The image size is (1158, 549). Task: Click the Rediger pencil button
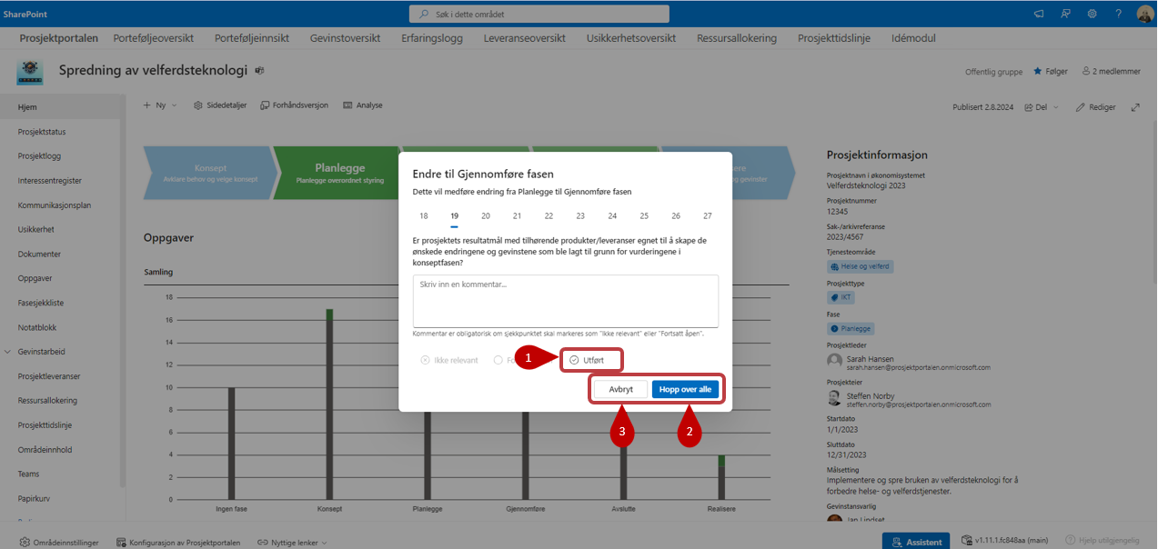coord(1095,106)
